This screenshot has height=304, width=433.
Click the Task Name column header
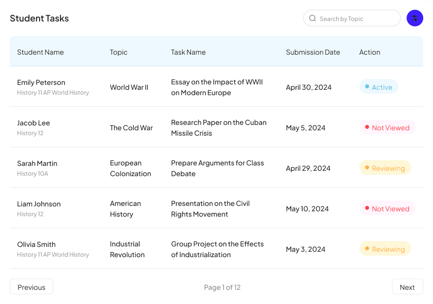[x=188, y=52]
